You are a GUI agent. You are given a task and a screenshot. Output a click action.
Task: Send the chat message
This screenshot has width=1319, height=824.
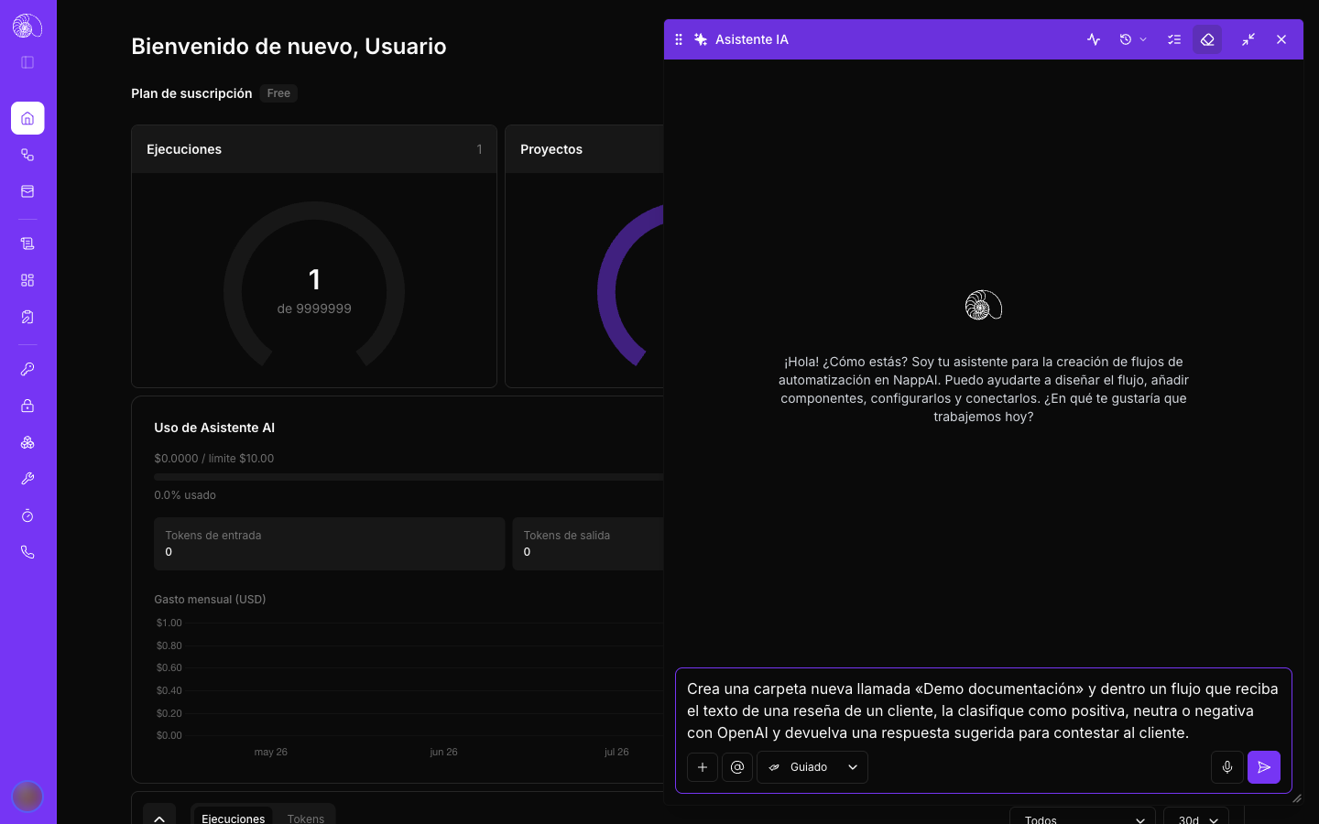click(1264, 767)
